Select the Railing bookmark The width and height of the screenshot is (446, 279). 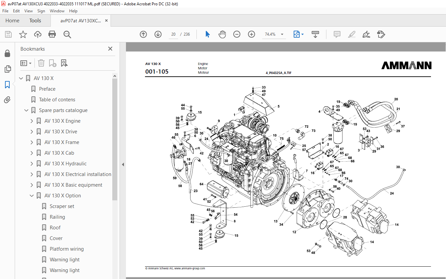click(x=57, y=217)
